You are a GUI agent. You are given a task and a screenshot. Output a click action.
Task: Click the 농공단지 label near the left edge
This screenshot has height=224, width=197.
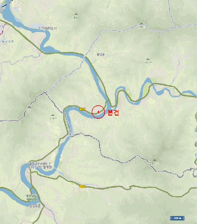[8, 41]
